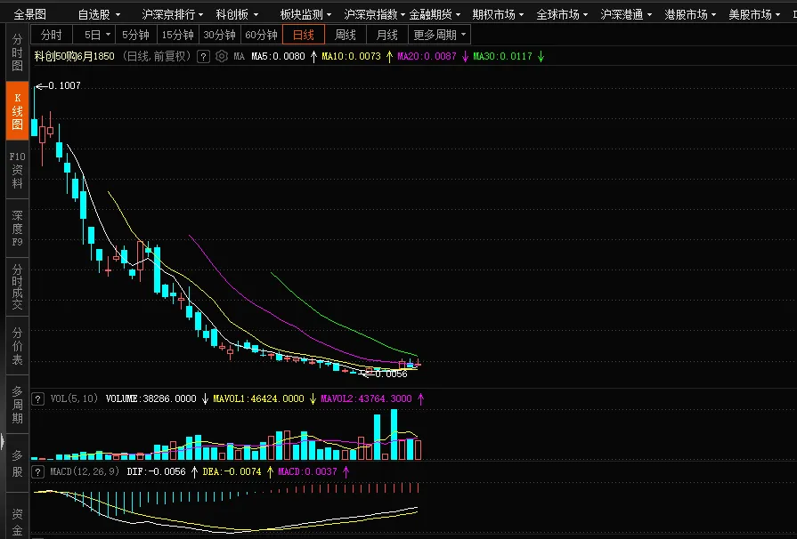Click the 科创50购6月1850 chart title

[74, 56]
